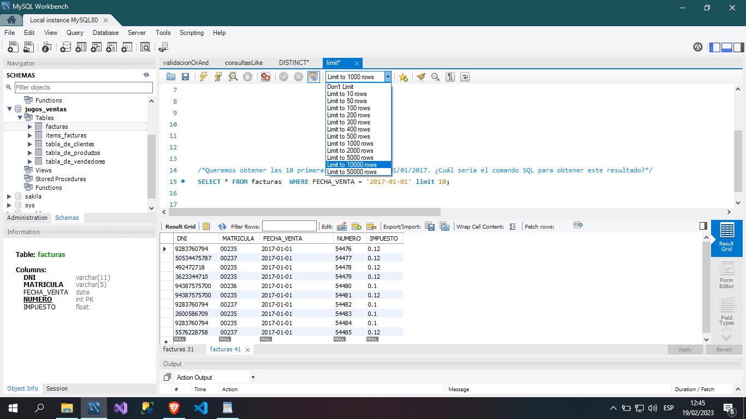
Task: Open Scripting menu
Action: 192,33
